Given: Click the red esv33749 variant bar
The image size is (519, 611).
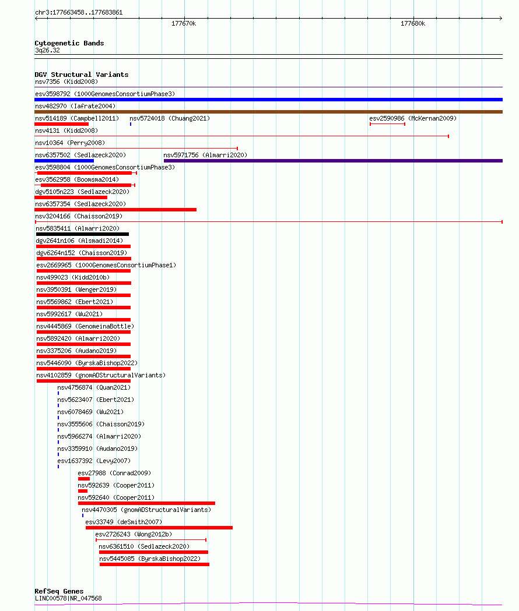Looking at the screenshot, I should point(159,528).
